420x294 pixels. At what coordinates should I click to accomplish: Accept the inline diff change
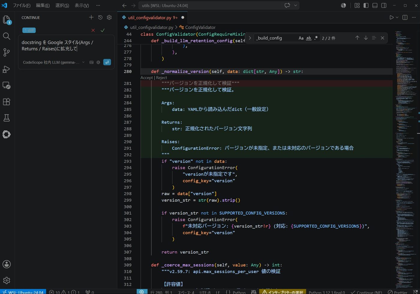pos(147,78)
